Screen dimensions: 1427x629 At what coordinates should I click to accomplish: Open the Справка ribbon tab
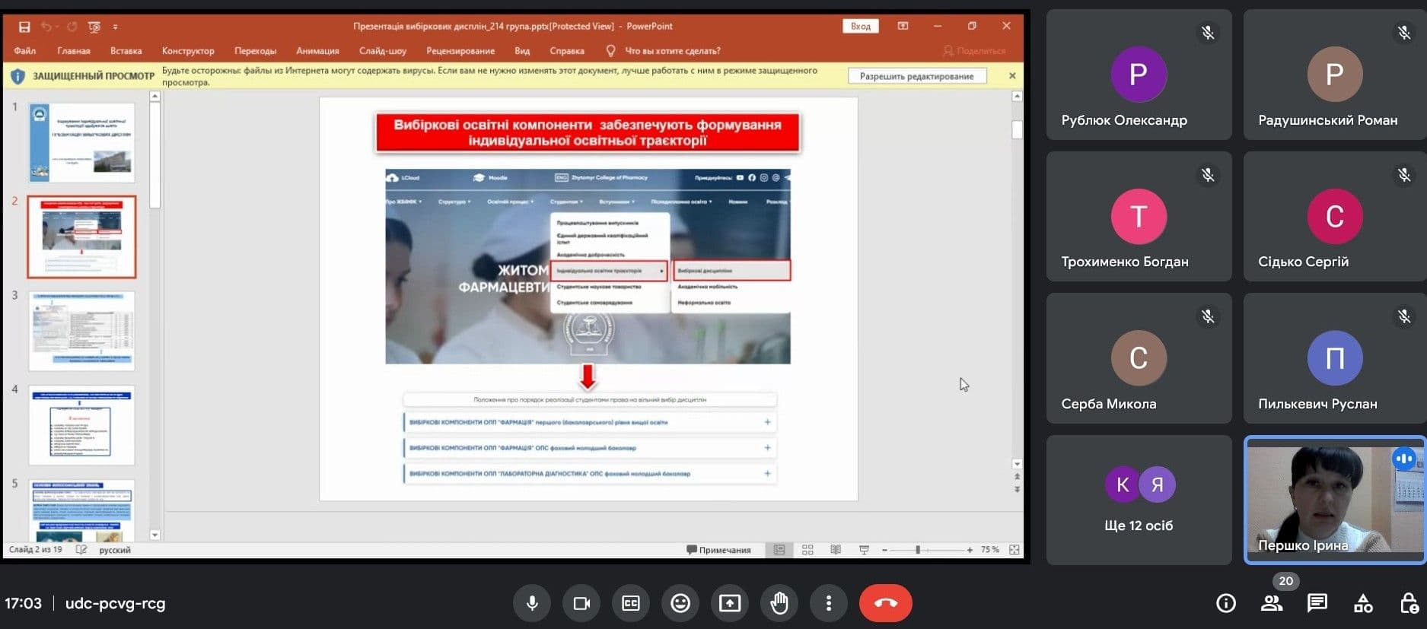(x=567, y=51)
